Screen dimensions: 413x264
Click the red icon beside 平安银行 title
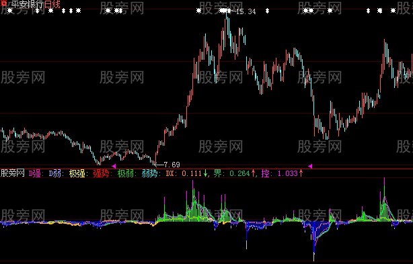pyautogui.click(x=3, y=3)
